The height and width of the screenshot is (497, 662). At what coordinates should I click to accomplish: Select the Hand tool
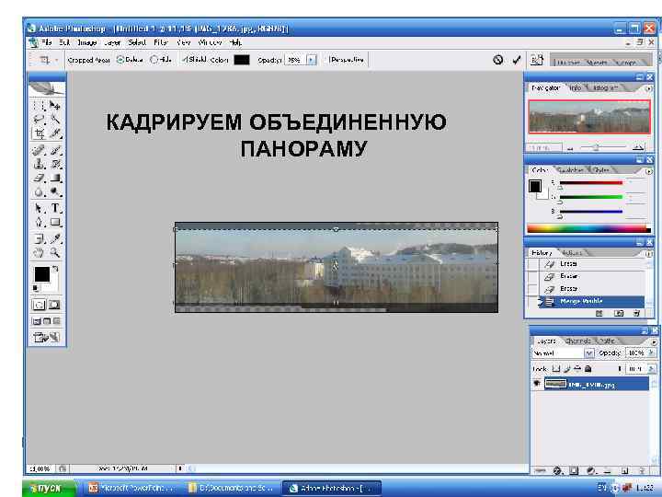[x=40, y=253]
